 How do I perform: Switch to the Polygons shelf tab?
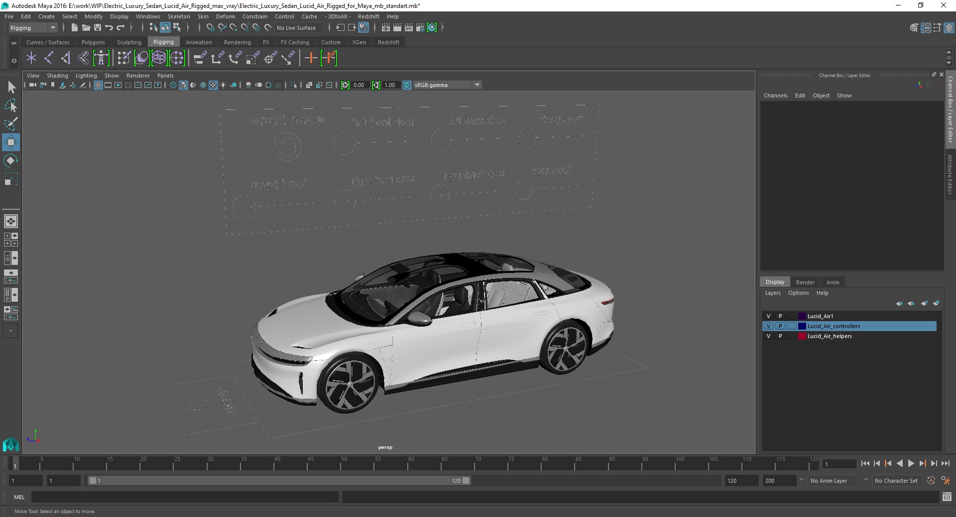point(93,42)
